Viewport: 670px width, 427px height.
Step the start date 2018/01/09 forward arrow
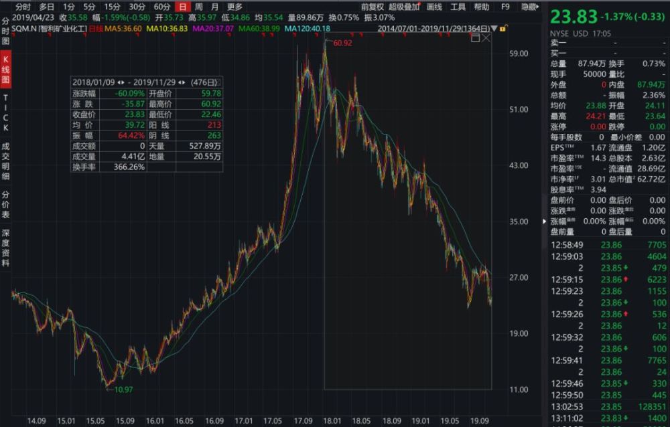pos(123,82)
